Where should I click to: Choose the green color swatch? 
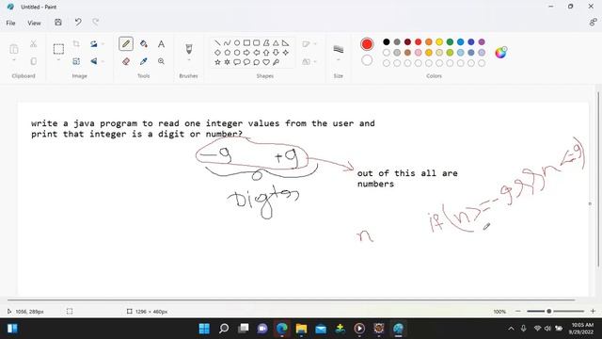pyautogui.click(x=450, y=41)
